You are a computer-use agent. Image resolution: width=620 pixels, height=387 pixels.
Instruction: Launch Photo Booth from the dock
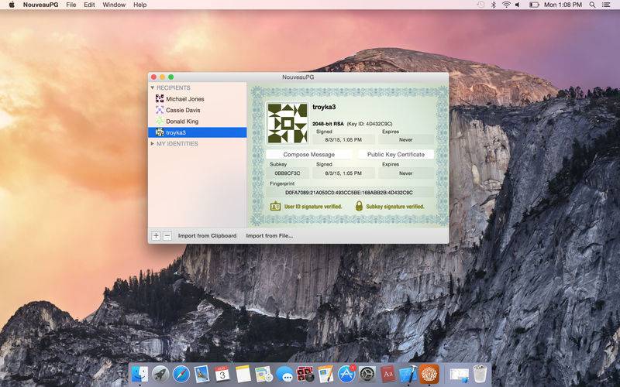coord(305,374)
